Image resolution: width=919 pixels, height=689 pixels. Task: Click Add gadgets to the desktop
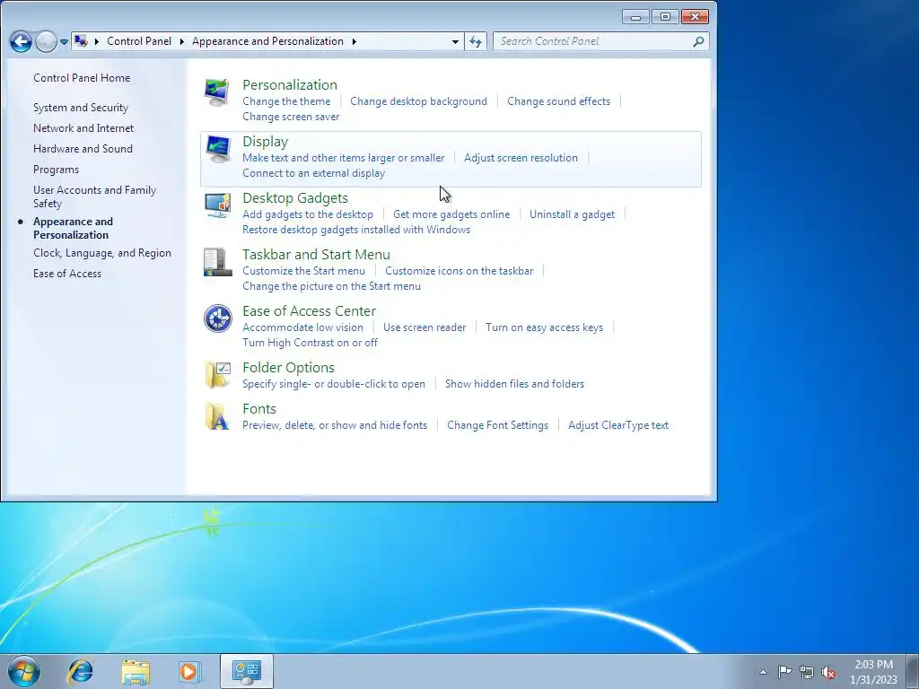coord(308,214)
